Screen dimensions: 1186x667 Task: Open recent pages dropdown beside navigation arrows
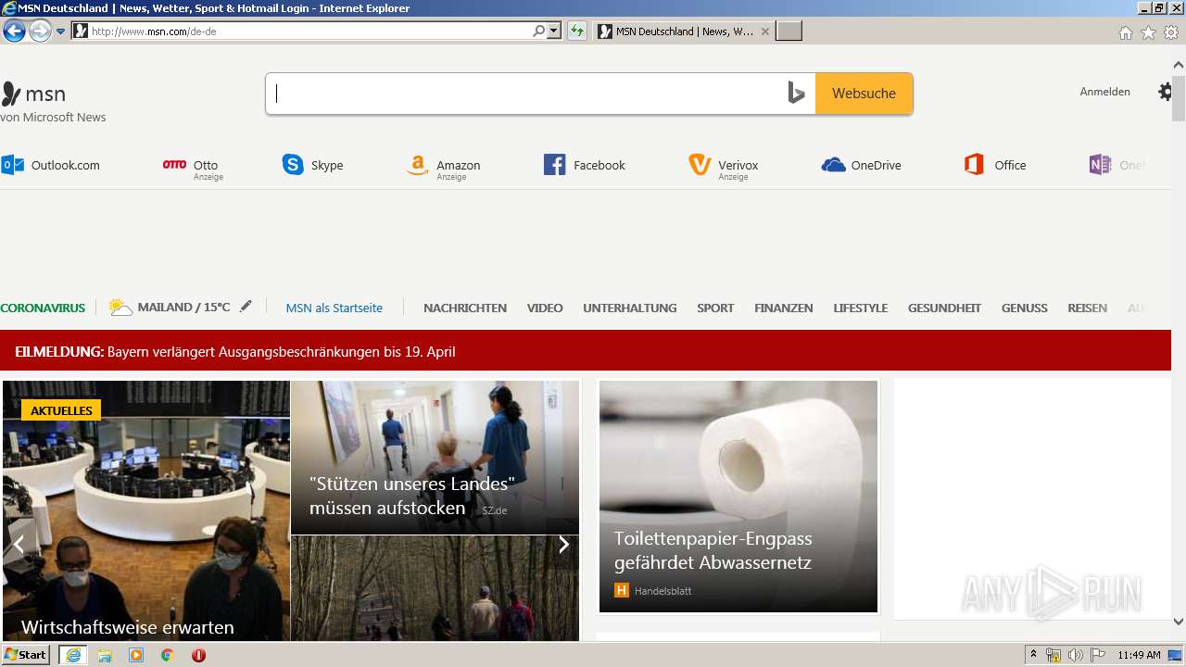coord(61,31)
